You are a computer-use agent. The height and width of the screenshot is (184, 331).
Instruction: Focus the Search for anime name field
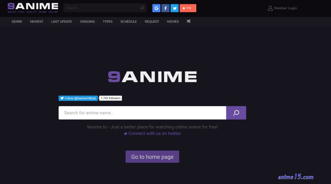click(x=142, y=113)
